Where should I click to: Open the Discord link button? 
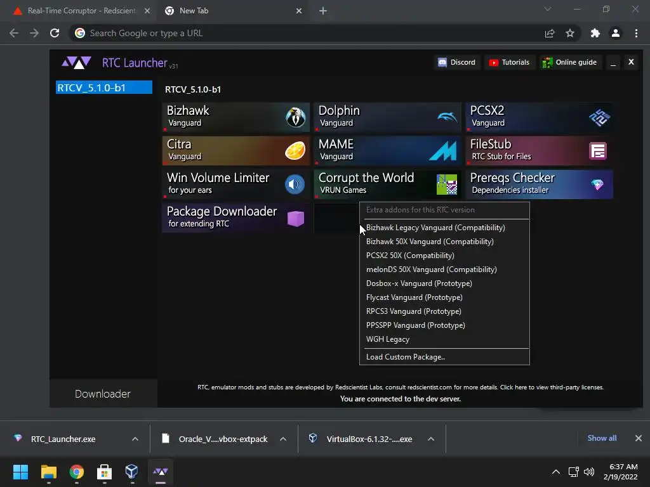457,62
